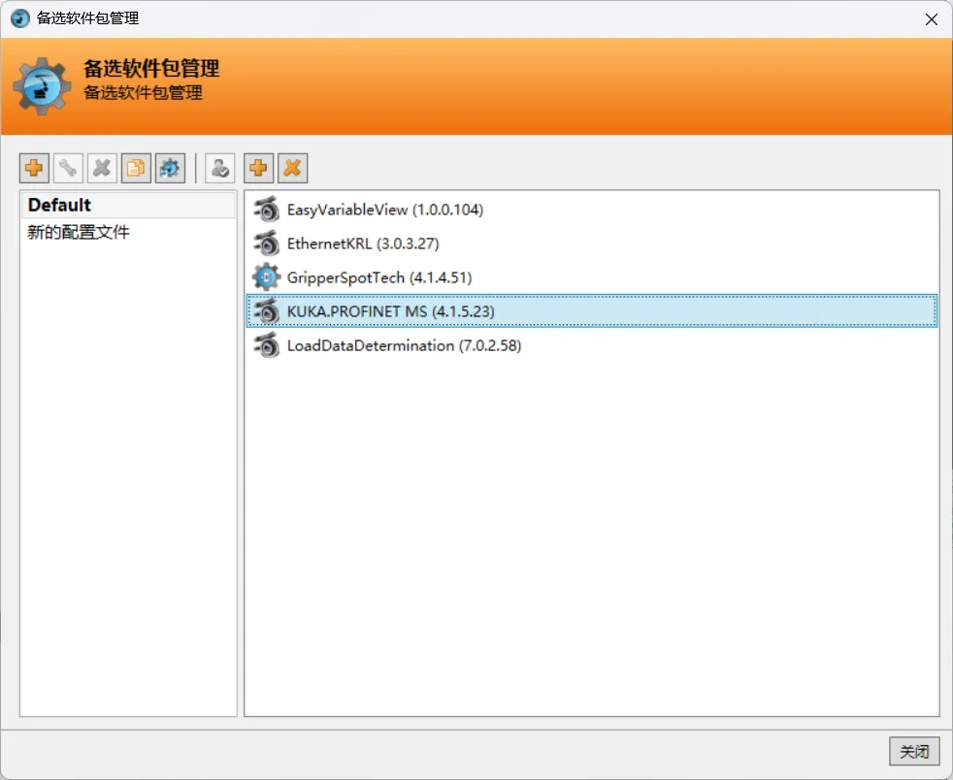Click the orange X remove package icon

click(293, 168)
